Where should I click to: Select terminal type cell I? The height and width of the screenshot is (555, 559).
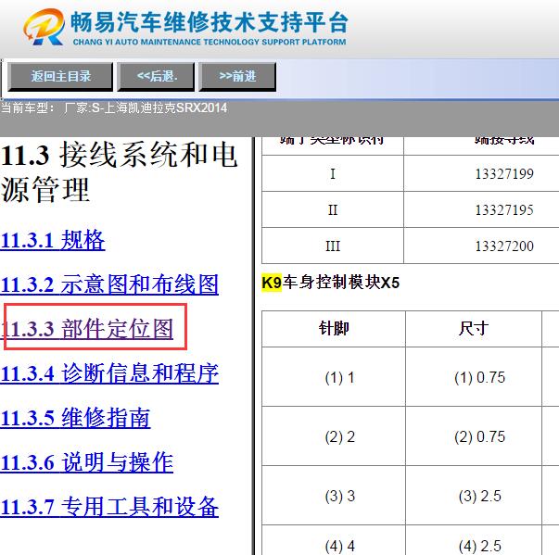[333, 174]
